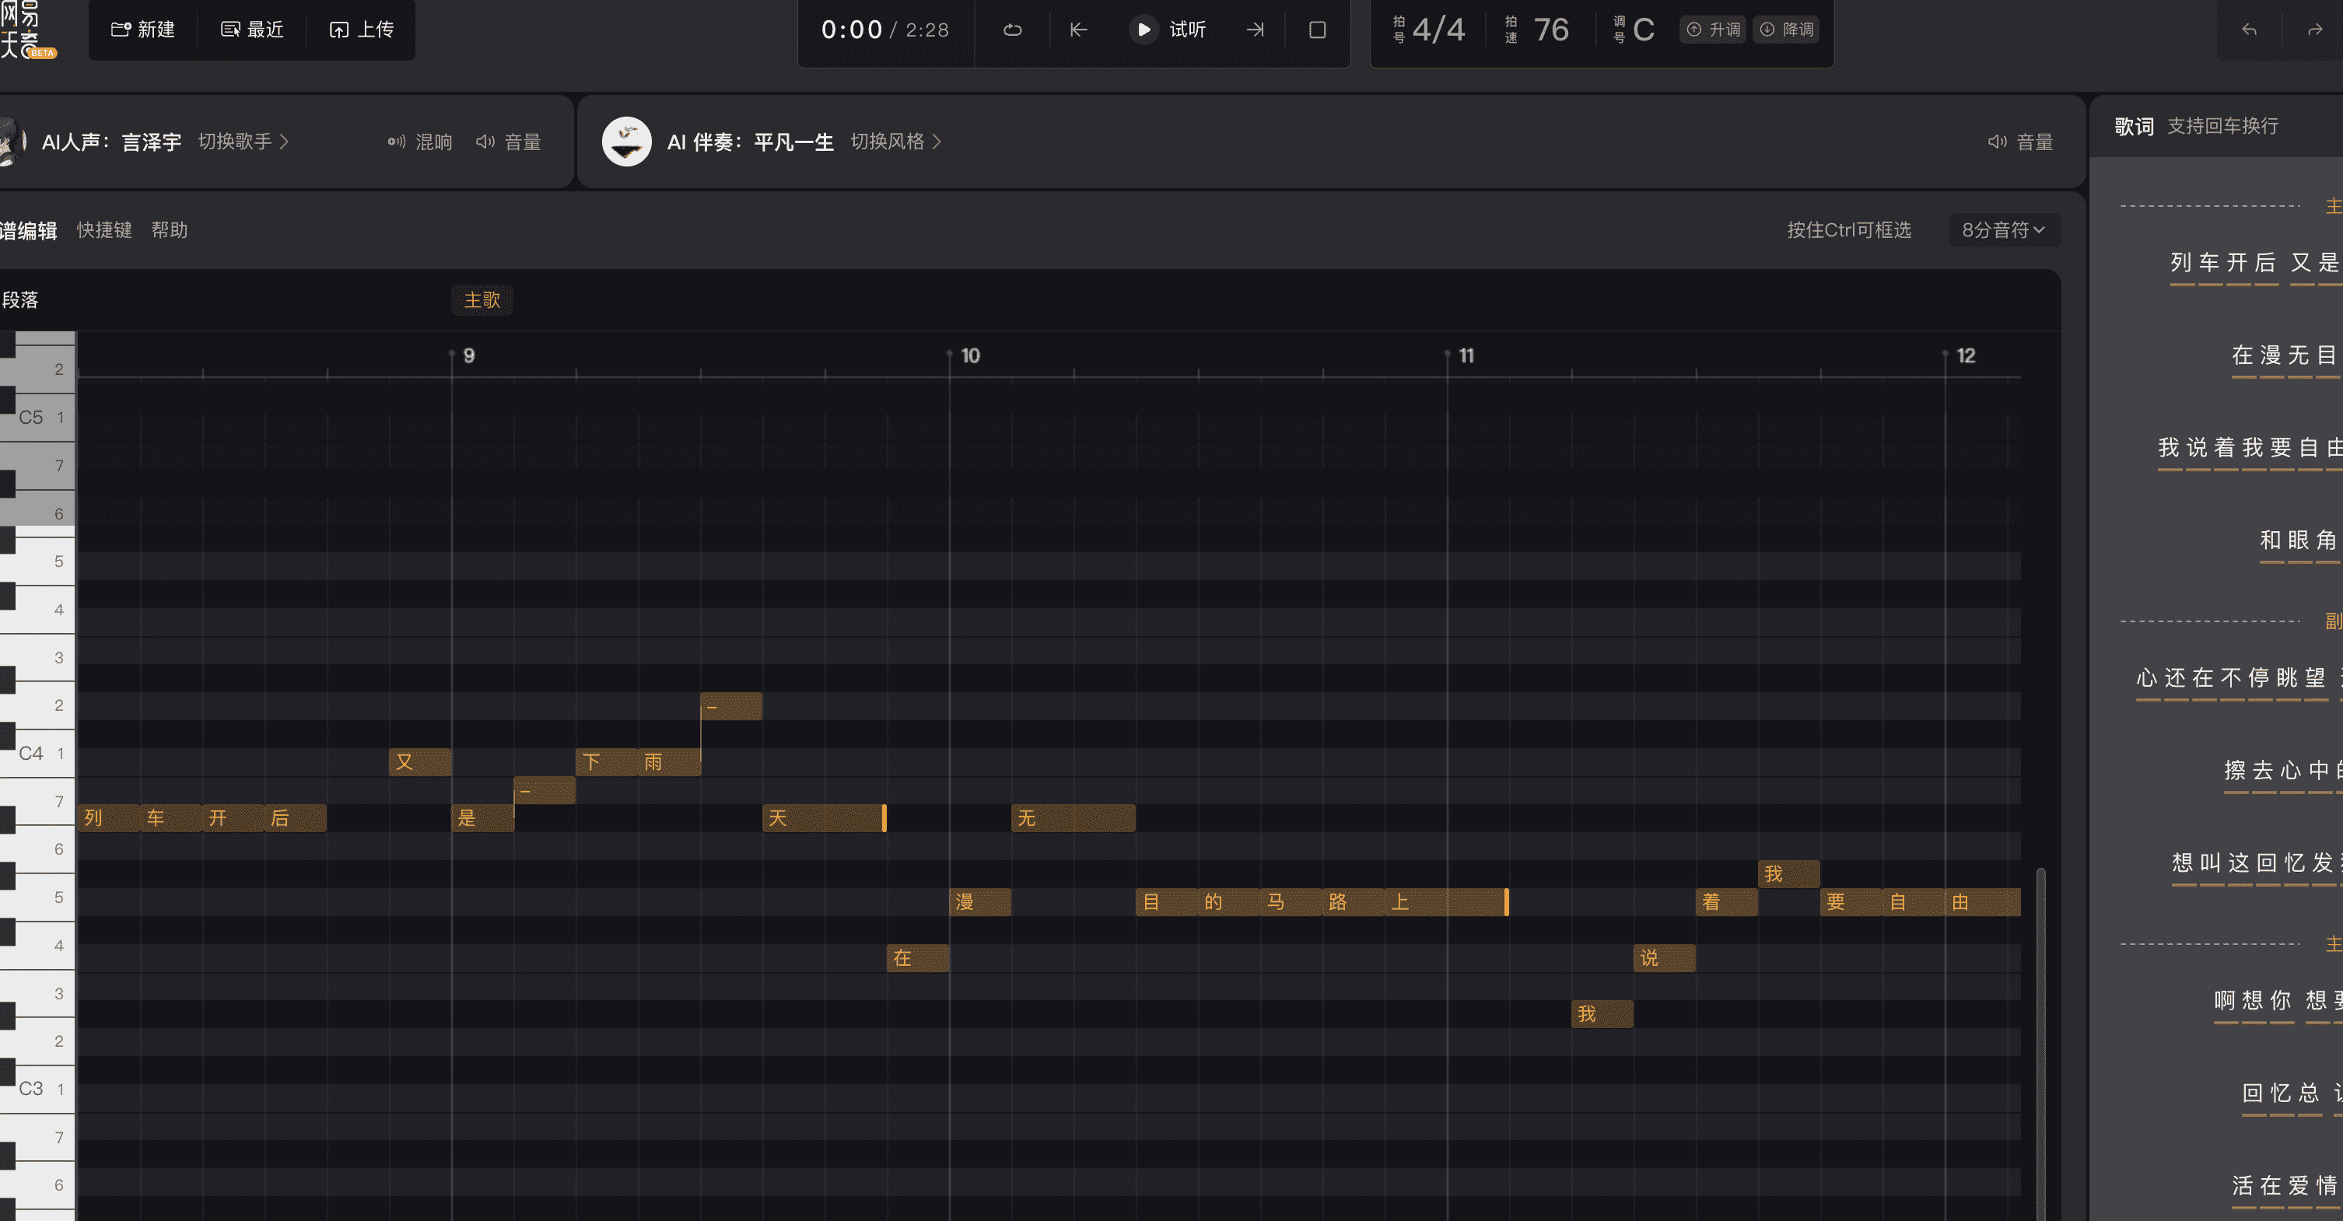The height and width of the screenshot is (1221, 2343).
Task: Click the AI vocal volume icon
Action: coord(485,142)
